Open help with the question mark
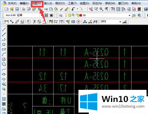The image size is (148, 114). click(146, 9)
